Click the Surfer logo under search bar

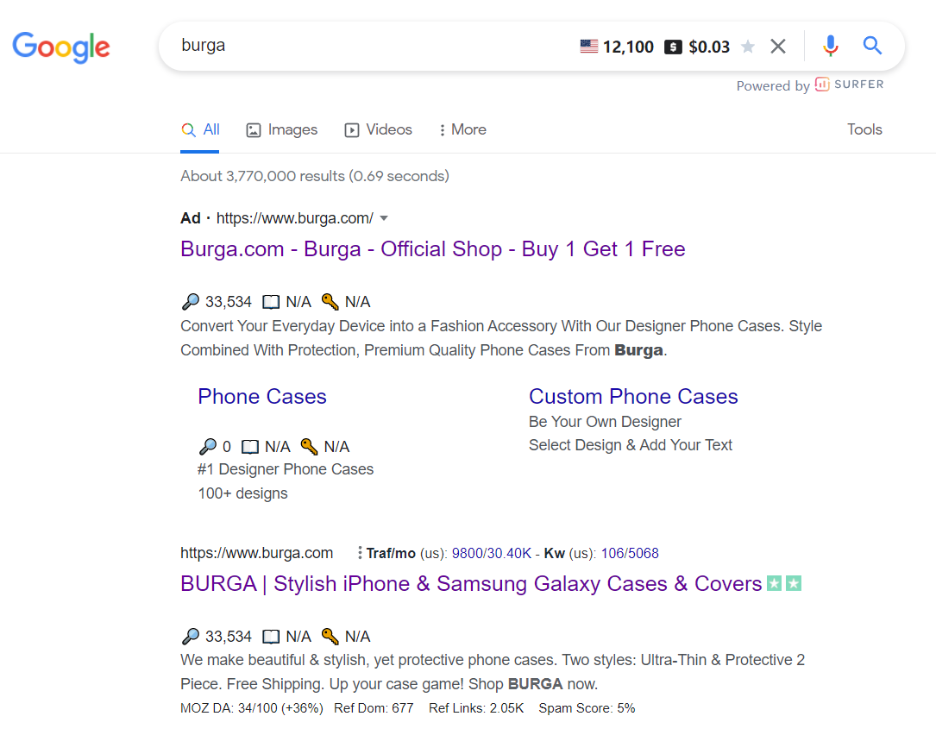point(849,85)
